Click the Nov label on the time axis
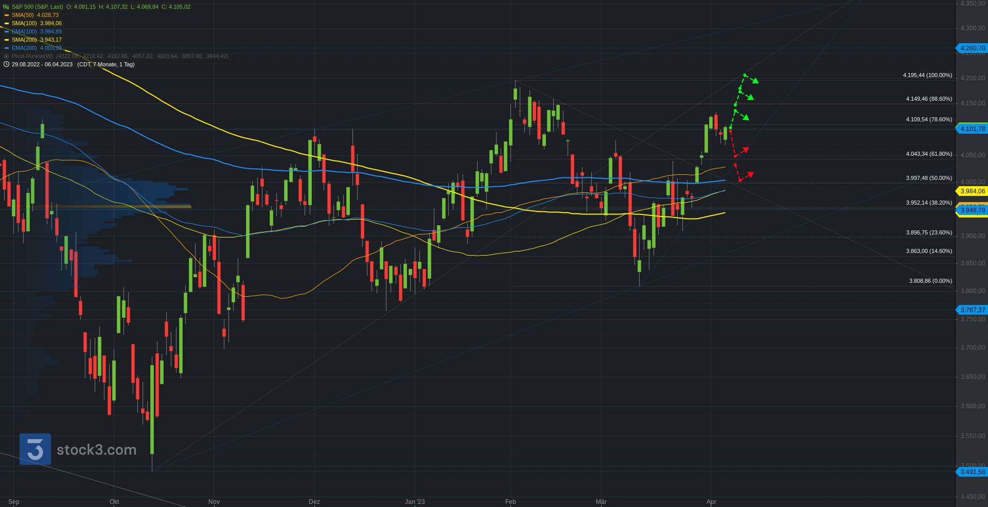988x507 pixels. (214, 502)
